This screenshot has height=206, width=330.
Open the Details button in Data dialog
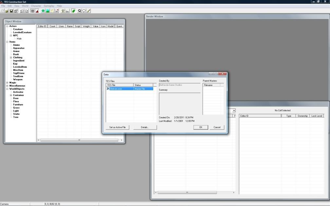tap(145, 127)
